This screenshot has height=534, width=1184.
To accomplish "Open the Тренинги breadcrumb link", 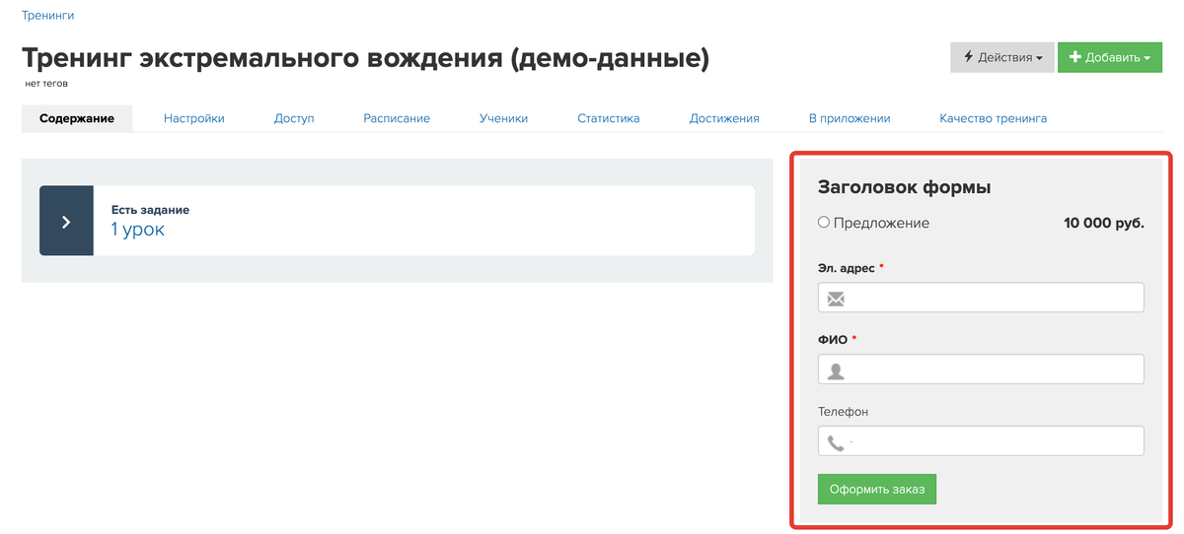I will (47, 16).
